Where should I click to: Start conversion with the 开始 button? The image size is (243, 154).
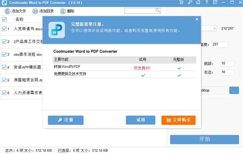(x=204, y=139)
